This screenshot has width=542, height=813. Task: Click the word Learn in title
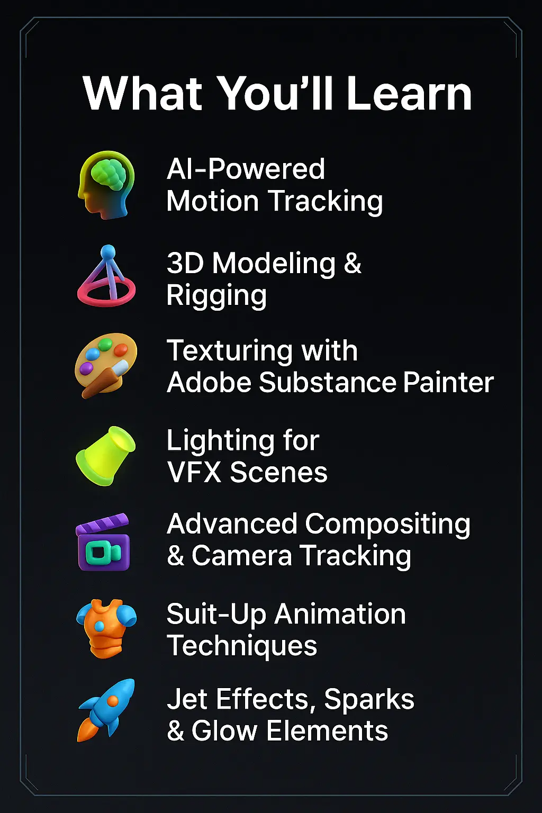pyautogui.click(x=409, y=93)
